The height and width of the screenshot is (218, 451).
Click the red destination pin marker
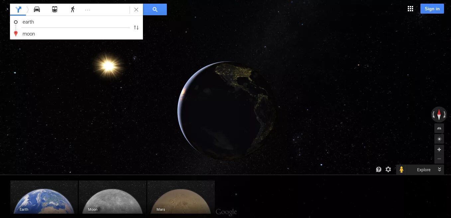[16, 34]
